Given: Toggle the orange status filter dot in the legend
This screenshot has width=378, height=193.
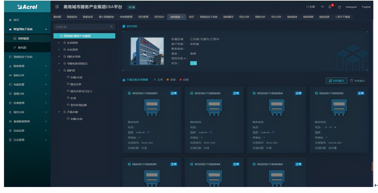Looking at the screenshot, I should pyautogui.click(x=167, y=80).
